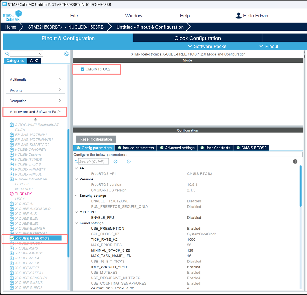Click the download icon beside X-CUBE-NFC6
The width and height of the screenshot is (307, 295).
[x=12, y=263]
